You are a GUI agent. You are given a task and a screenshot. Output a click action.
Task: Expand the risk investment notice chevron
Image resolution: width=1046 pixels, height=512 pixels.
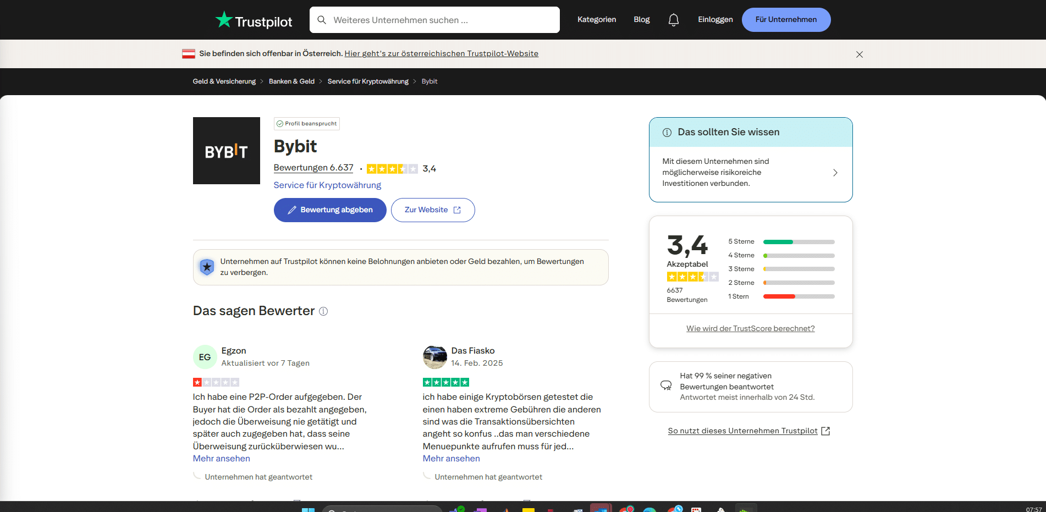(x=835, y=173)
